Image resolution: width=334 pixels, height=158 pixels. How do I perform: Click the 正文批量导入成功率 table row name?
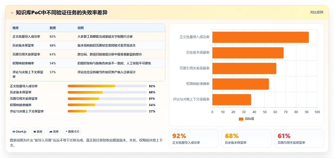26,37
